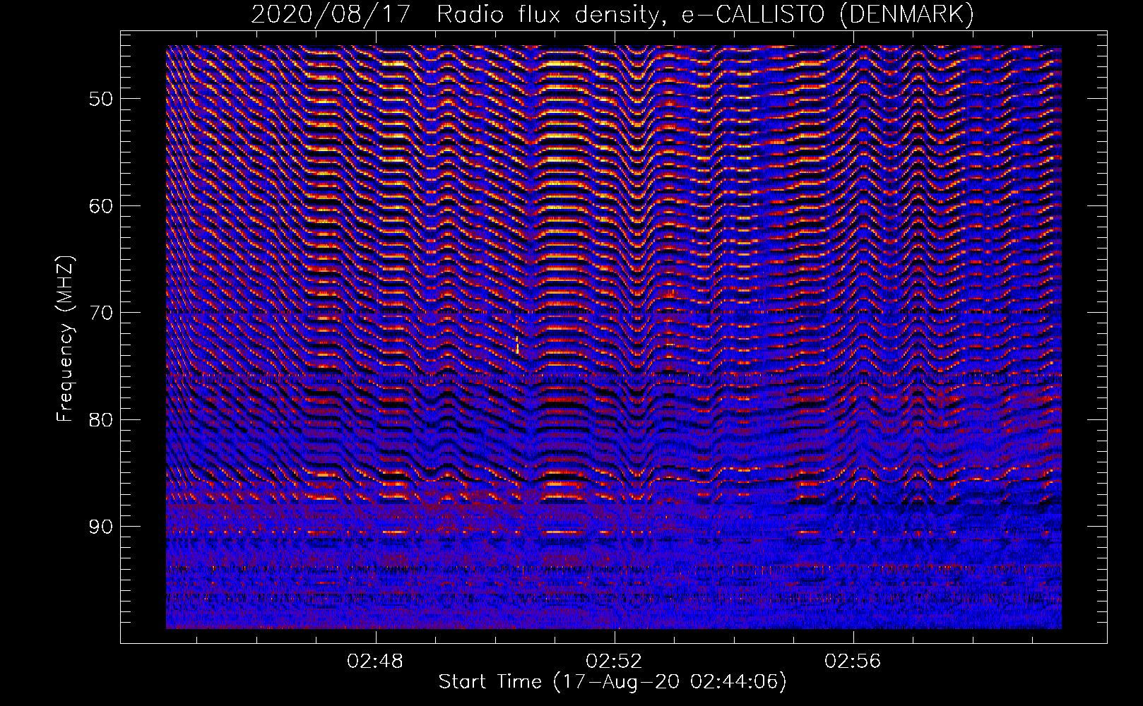Click the 50 frequency tick label
The height and width of the screenshot is (706, 1143).
click(x=101, y=99)
